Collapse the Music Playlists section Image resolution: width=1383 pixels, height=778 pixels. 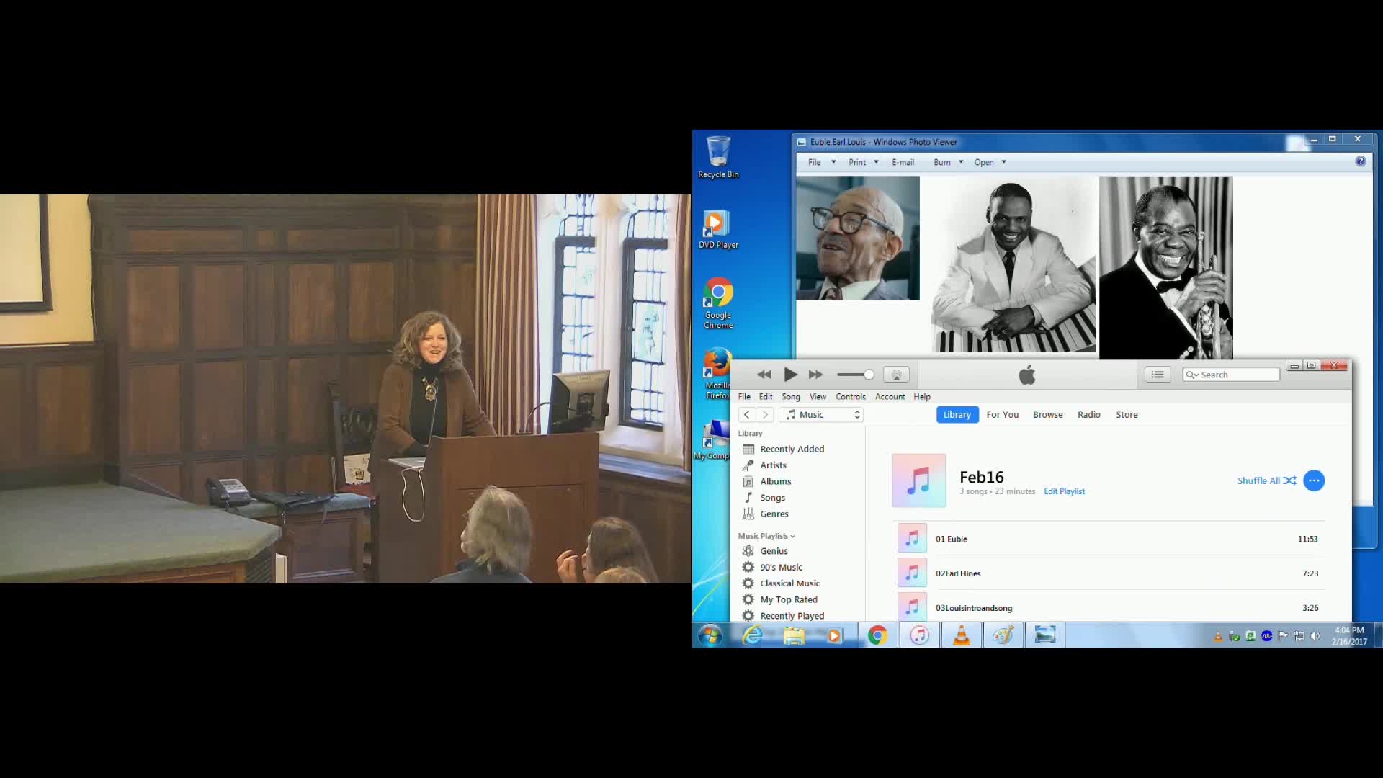[766, 536]
